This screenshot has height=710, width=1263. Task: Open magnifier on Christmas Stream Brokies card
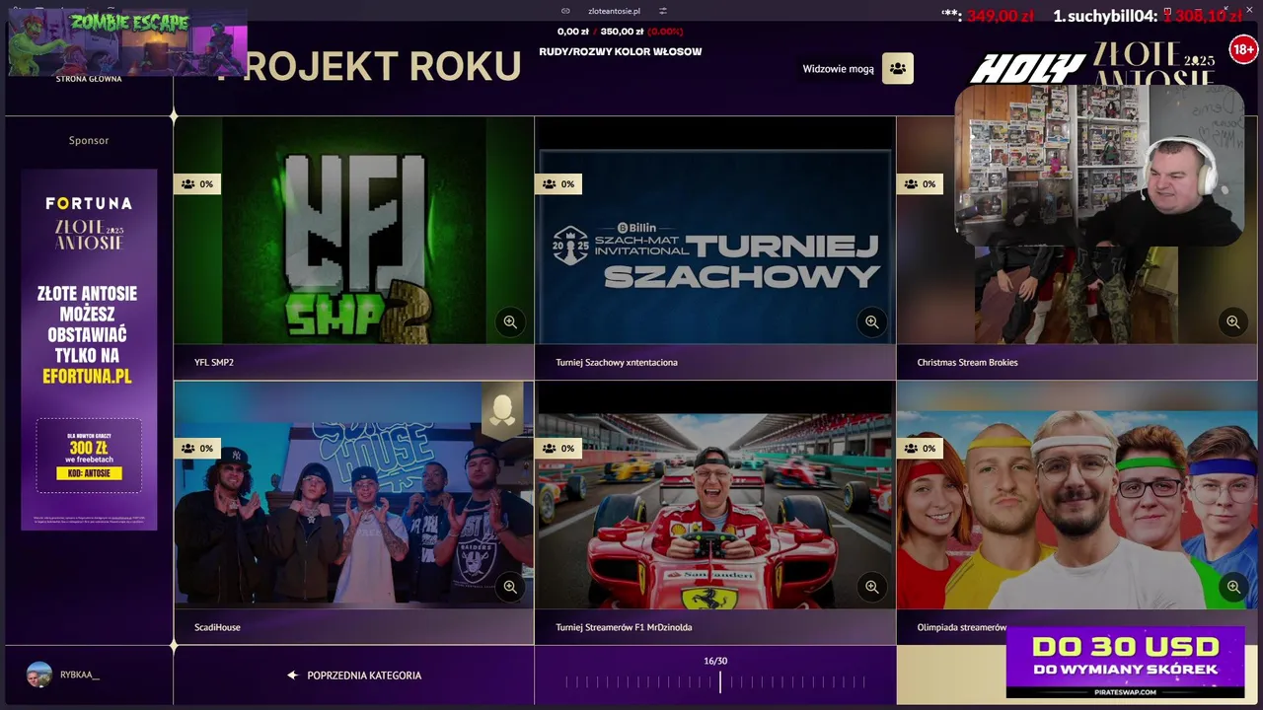pos(1232,321)
